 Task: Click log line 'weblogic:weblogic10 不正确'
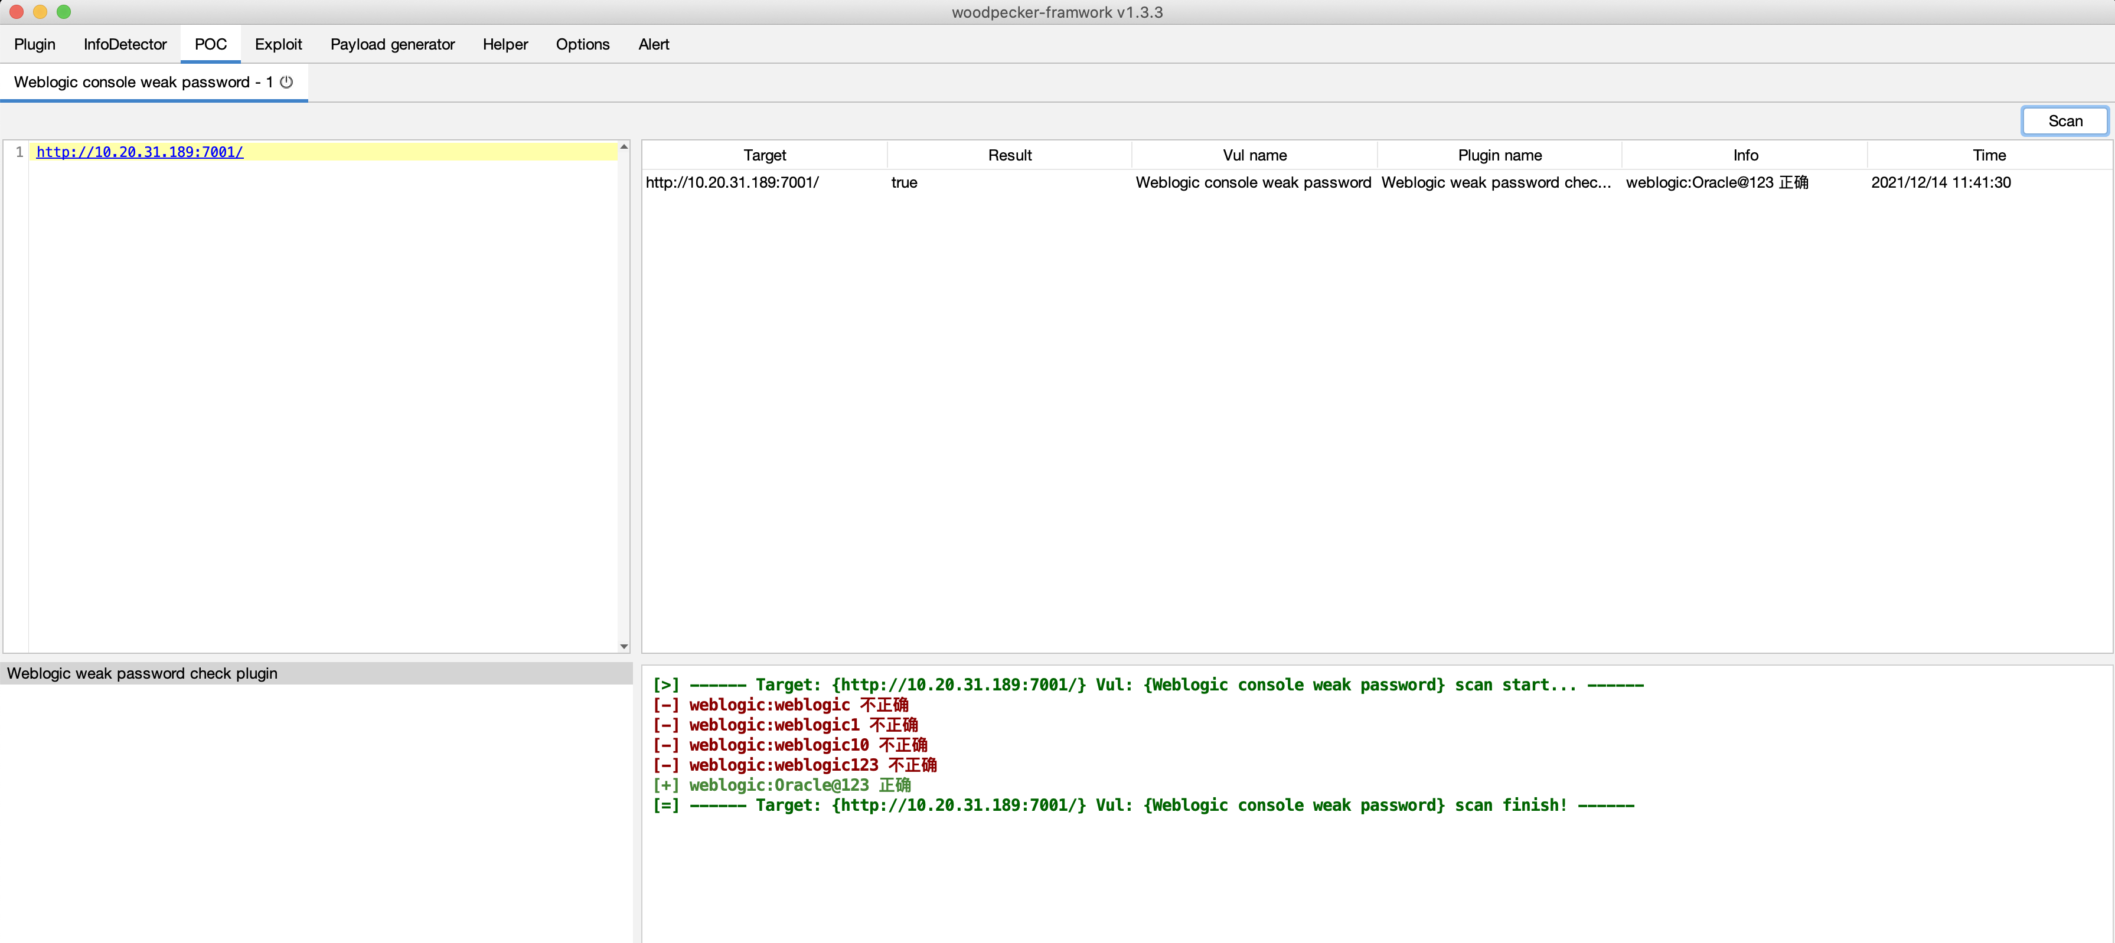click(791, 744)
